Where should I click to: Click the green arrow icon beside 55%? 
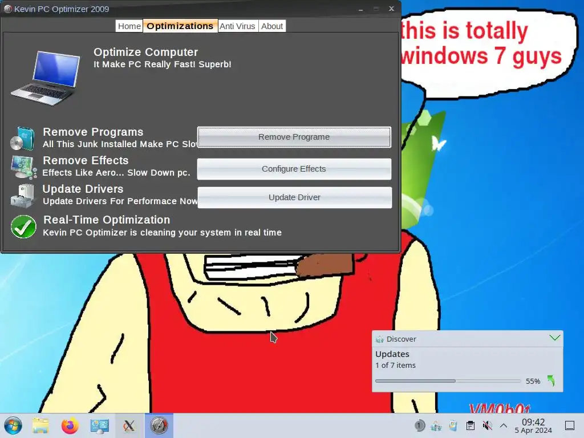pos(551,380)
